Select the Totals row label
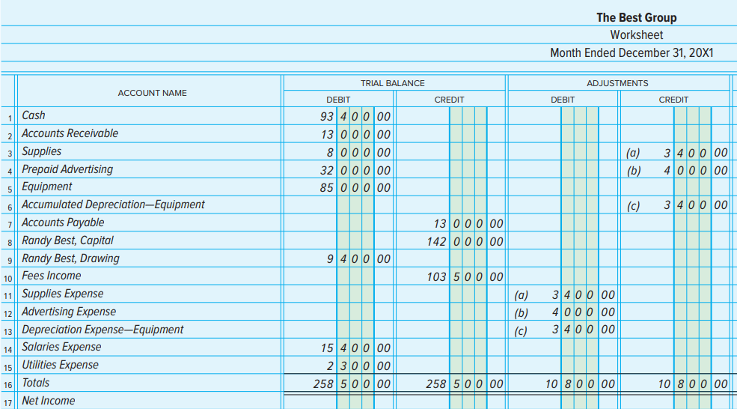Image resolution: width=737 pixels, height=409 pixels. 36,383
